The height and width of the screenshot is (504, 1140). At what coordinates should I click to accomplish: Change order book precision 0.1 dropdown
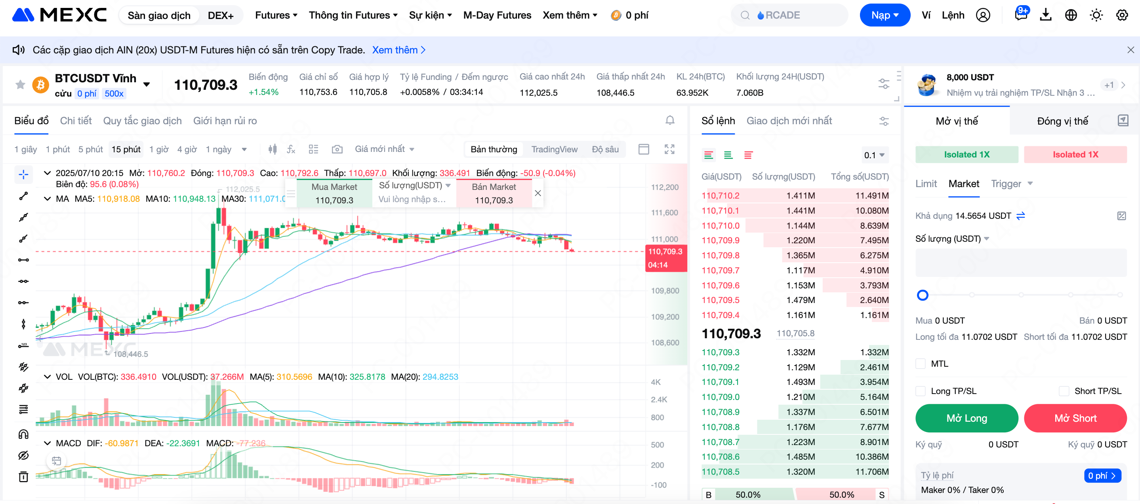point(874,155)
